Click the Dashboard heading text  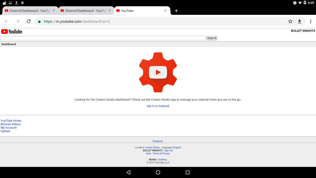tap(9, 44)
